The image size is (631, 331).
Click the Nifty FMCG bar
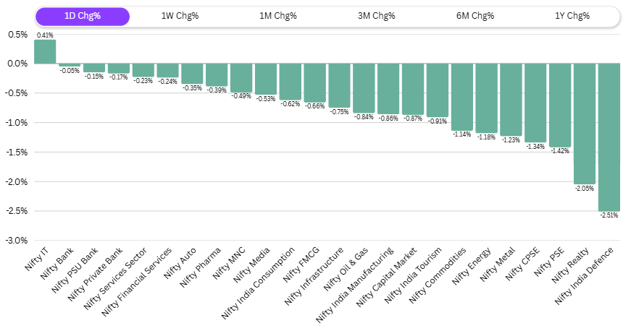coord(314,82)
